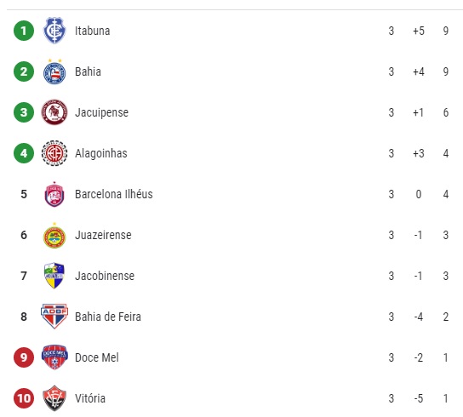Select the Alagoinhas team badge
Image resolution: width=463 pixels, height=417 pixels.
tap(54, 153)
